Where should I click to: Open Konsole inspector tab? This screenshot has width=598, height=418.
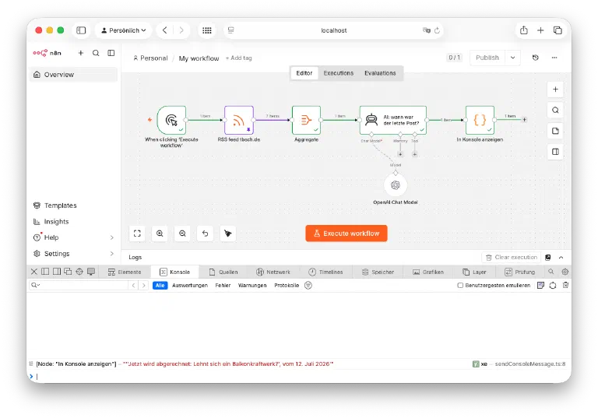[x=174, y=272]
